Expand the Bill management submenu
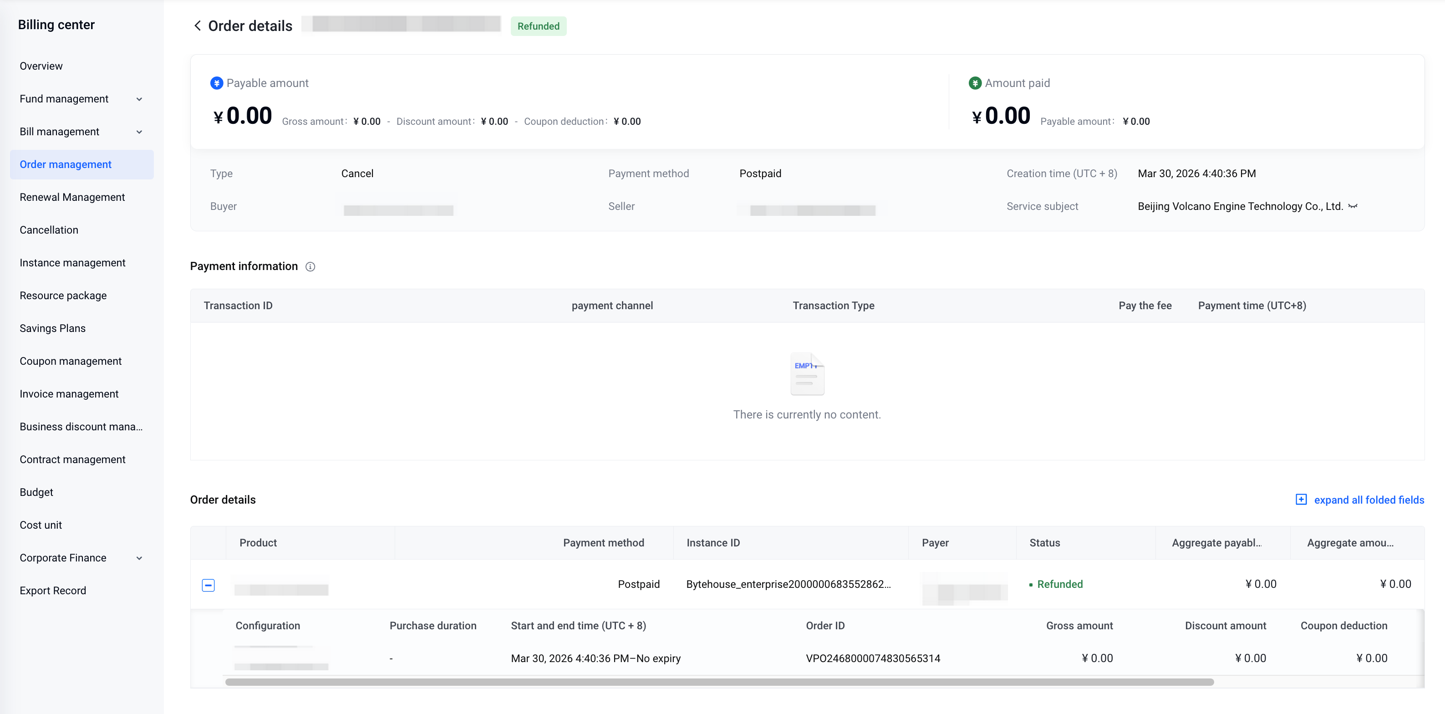The height and width of the screenshot is (714, 1445). click(x=139, y=132)
